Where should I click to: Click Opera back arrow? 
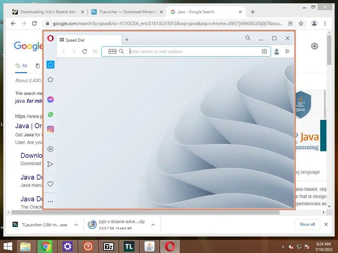pos(63,51)
